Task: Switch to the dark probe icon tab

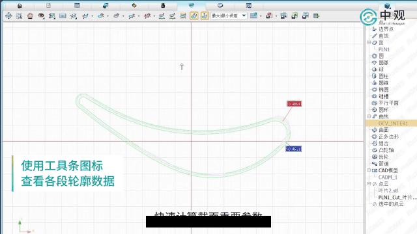Action: pos(163,5)
